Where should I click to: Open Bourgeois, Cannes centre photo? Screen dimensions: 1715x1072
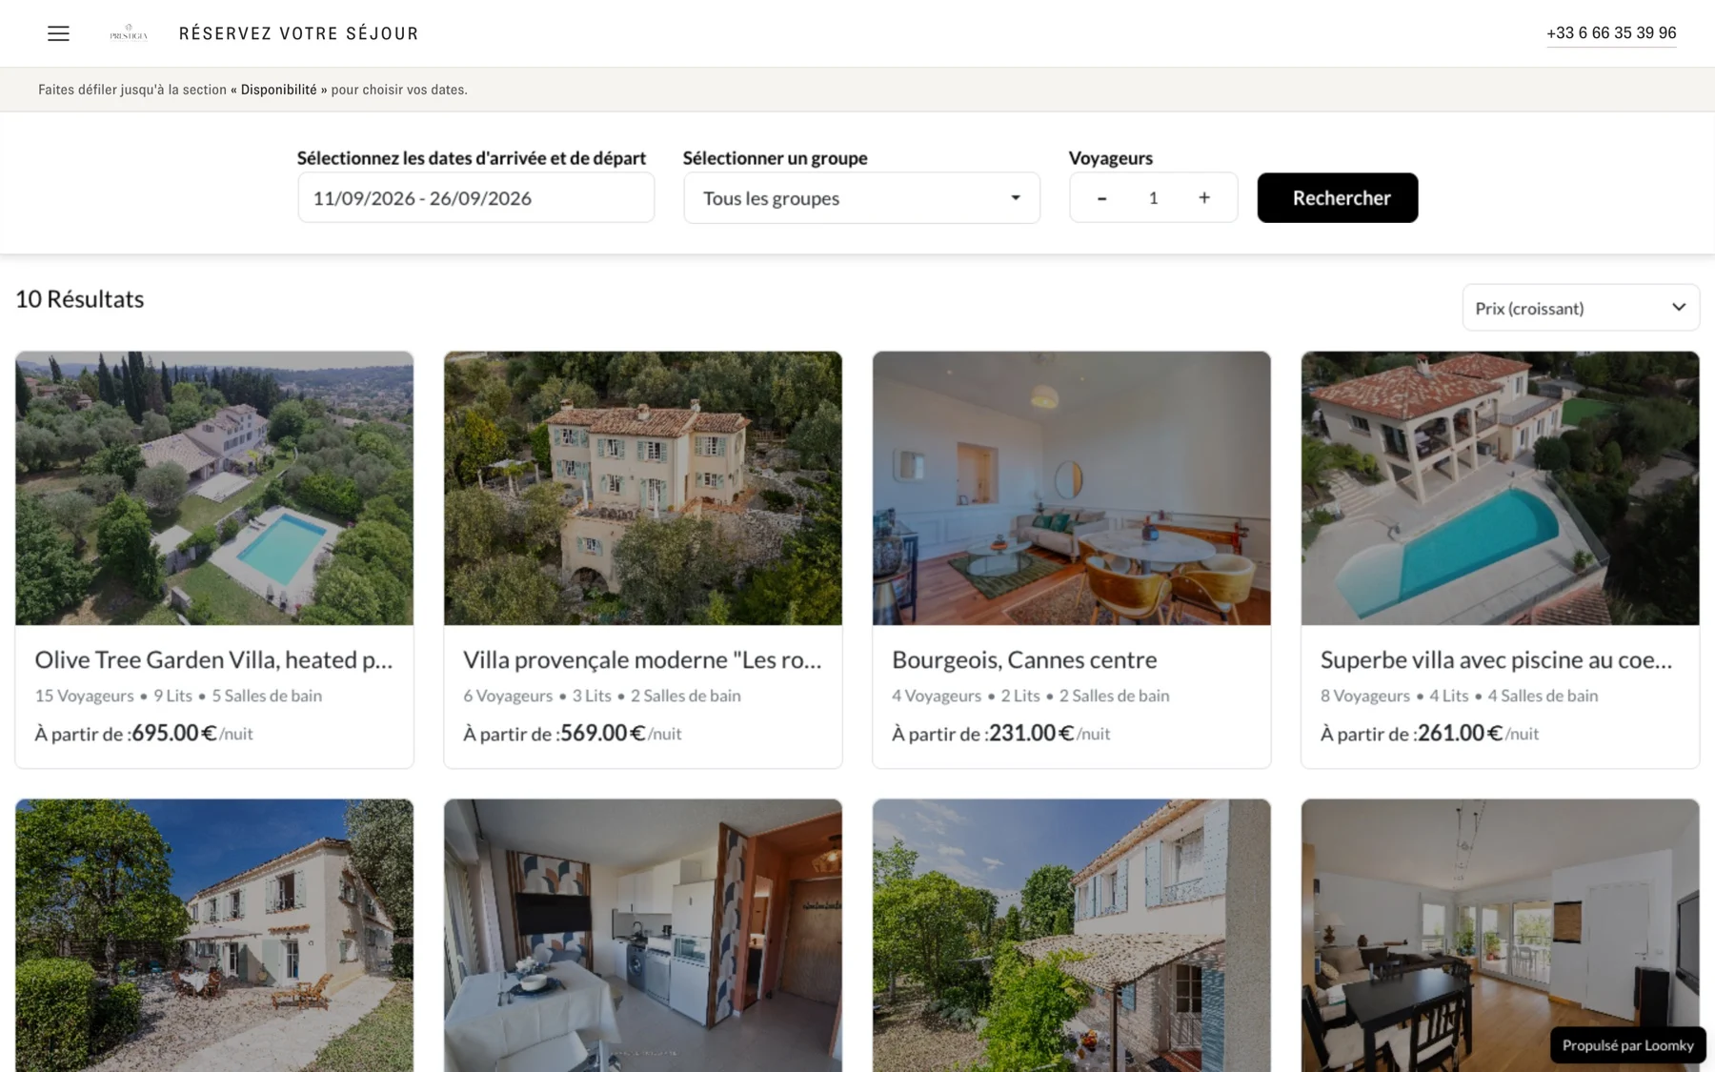click(x=1072, y=488)
